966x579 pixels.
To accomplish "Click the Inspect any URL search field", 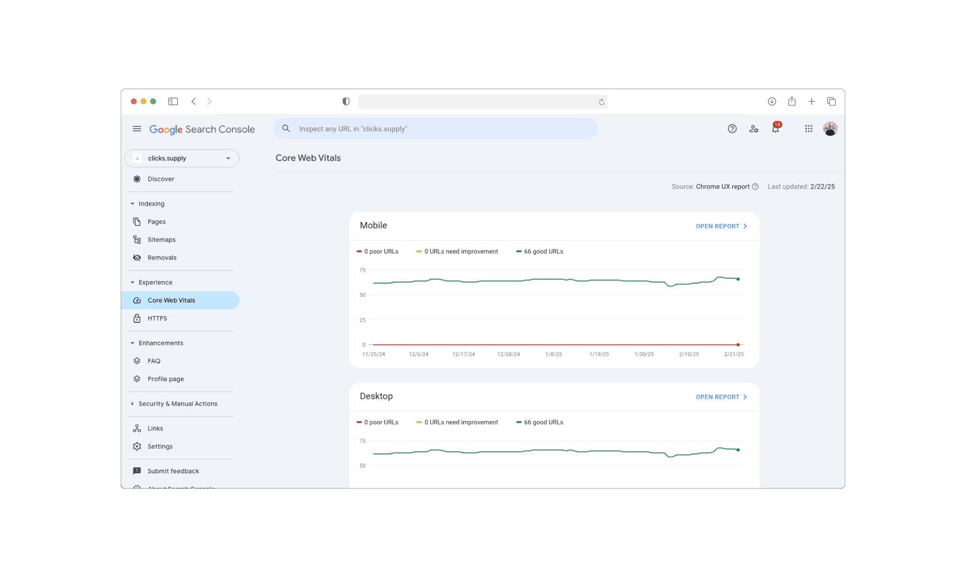I will tap(436, 129).
